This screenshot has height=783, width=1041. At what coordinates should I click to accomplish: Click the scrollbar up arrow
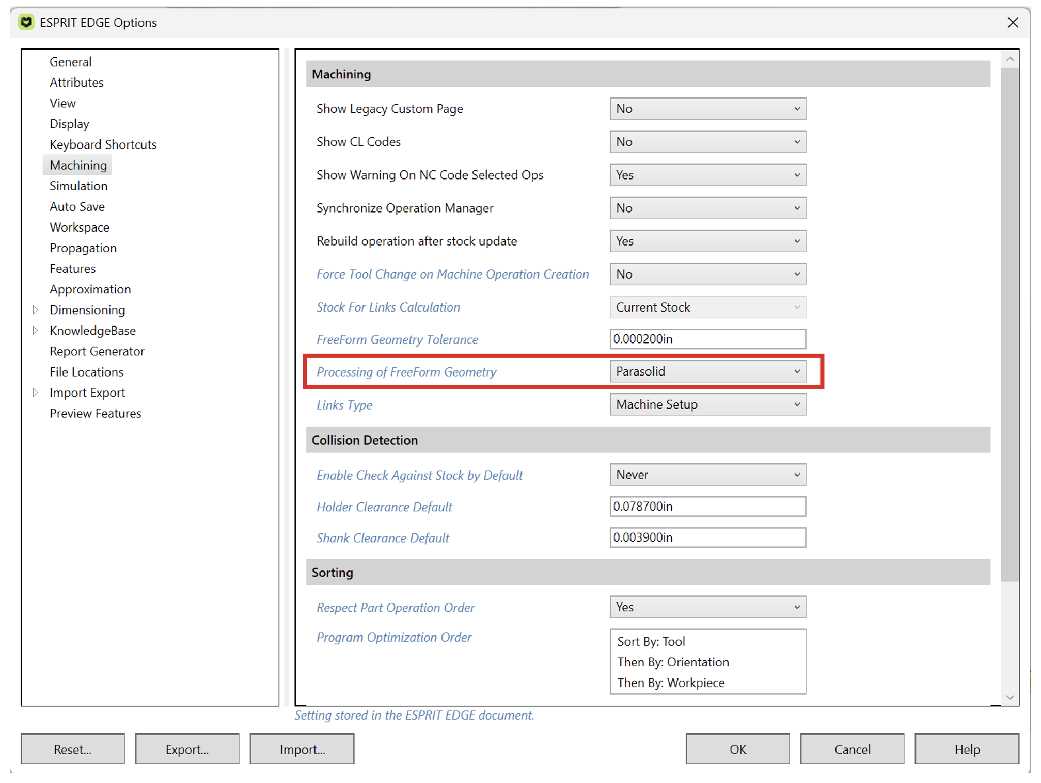(1010, 59)
